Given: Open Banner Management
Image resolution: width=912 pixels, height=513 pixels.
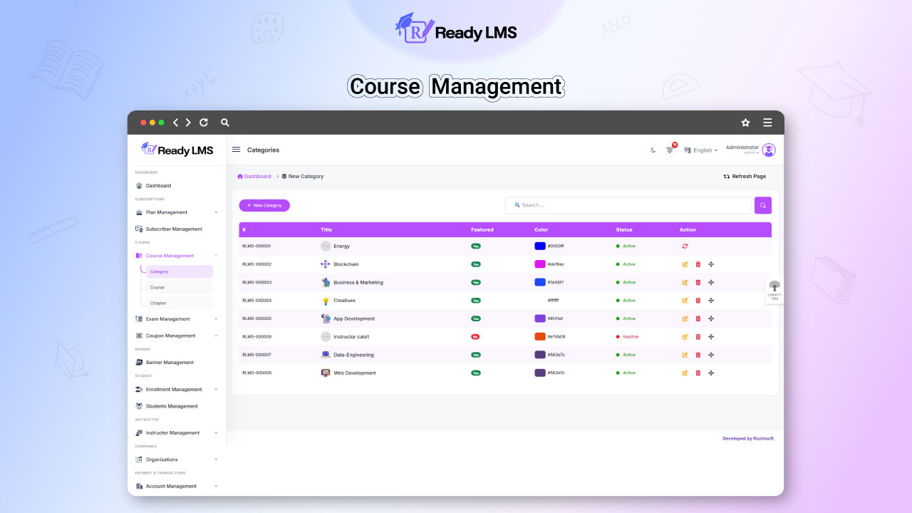Looking at the screenshot, I should [x=165, y=363].
